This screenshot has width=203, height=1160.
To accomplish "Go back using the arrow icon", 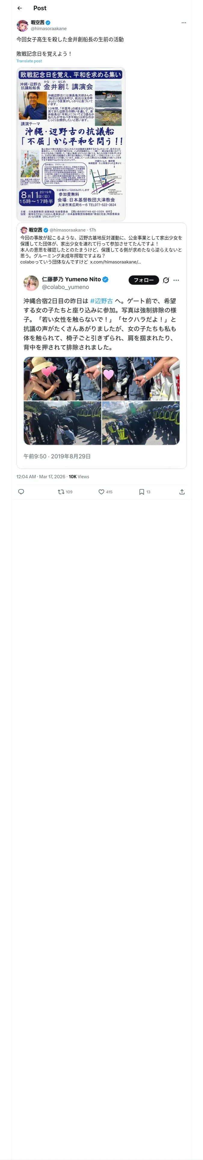I will [19, 8].
